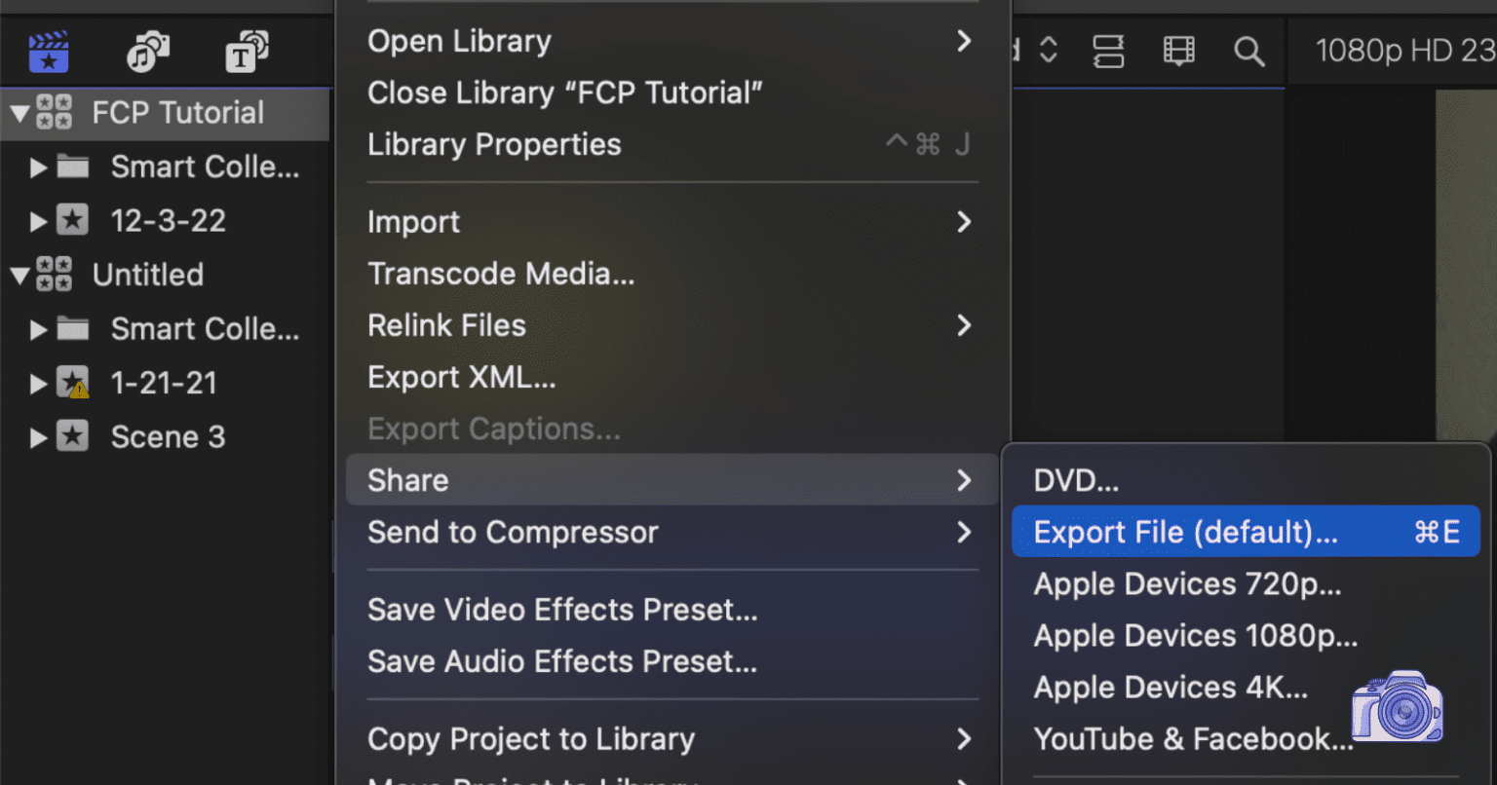Select the Photos and Audio sidebar icon
The width and height of the screenshot is (1497, 785).
(x=147, y=51)
